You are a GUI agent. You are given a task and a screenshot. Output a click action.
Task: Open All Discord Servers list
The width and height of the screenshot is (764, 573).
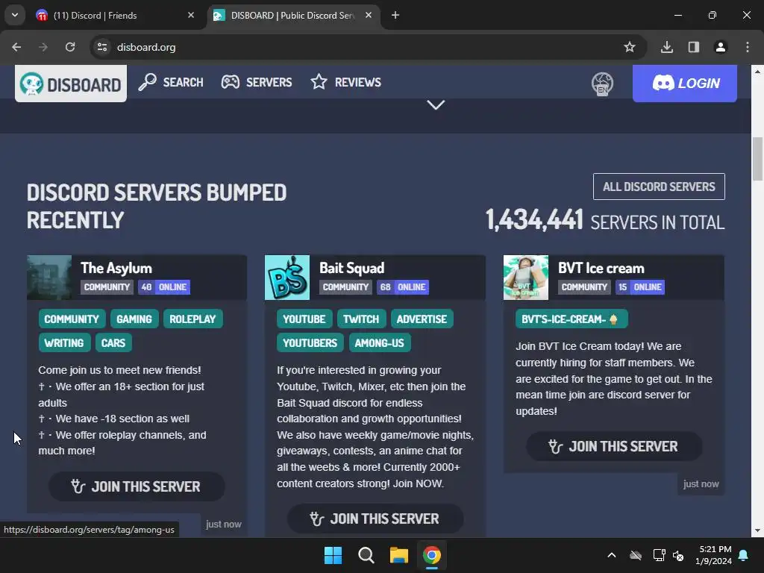pyautogui.click(x=659, y=187)
